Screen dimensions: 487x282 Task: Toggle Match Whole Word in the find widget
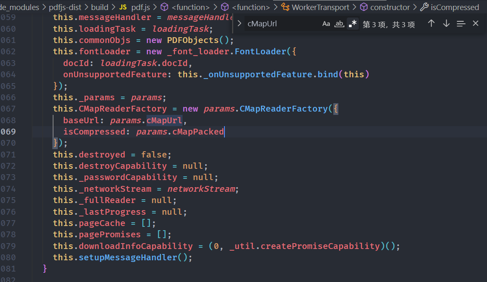pos(339,24)
